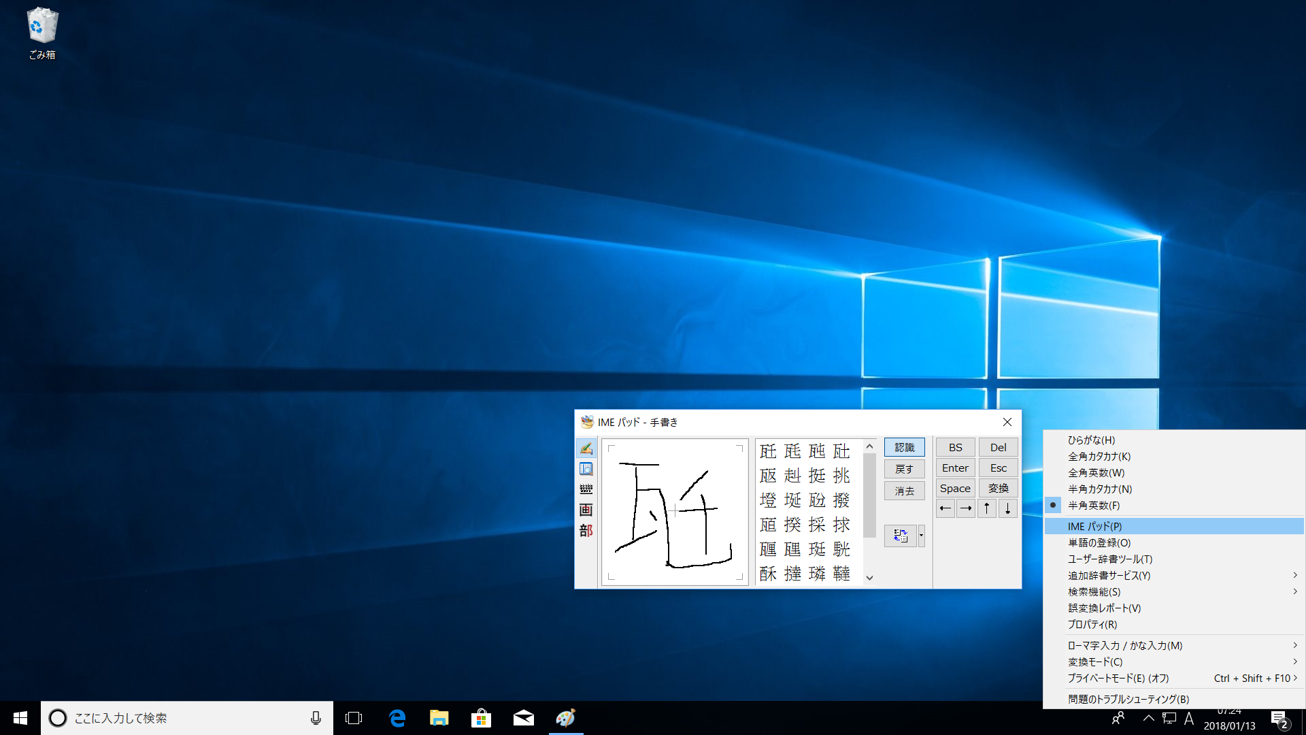The width and height of the screenshot is (1306, 735).
Task: Open the character list icon
Action: pyautogui.click(x=586, y=469)
